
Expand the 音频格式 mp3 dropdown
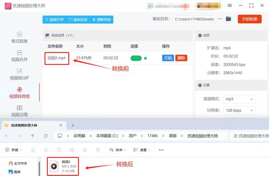(x=240, y=99)
